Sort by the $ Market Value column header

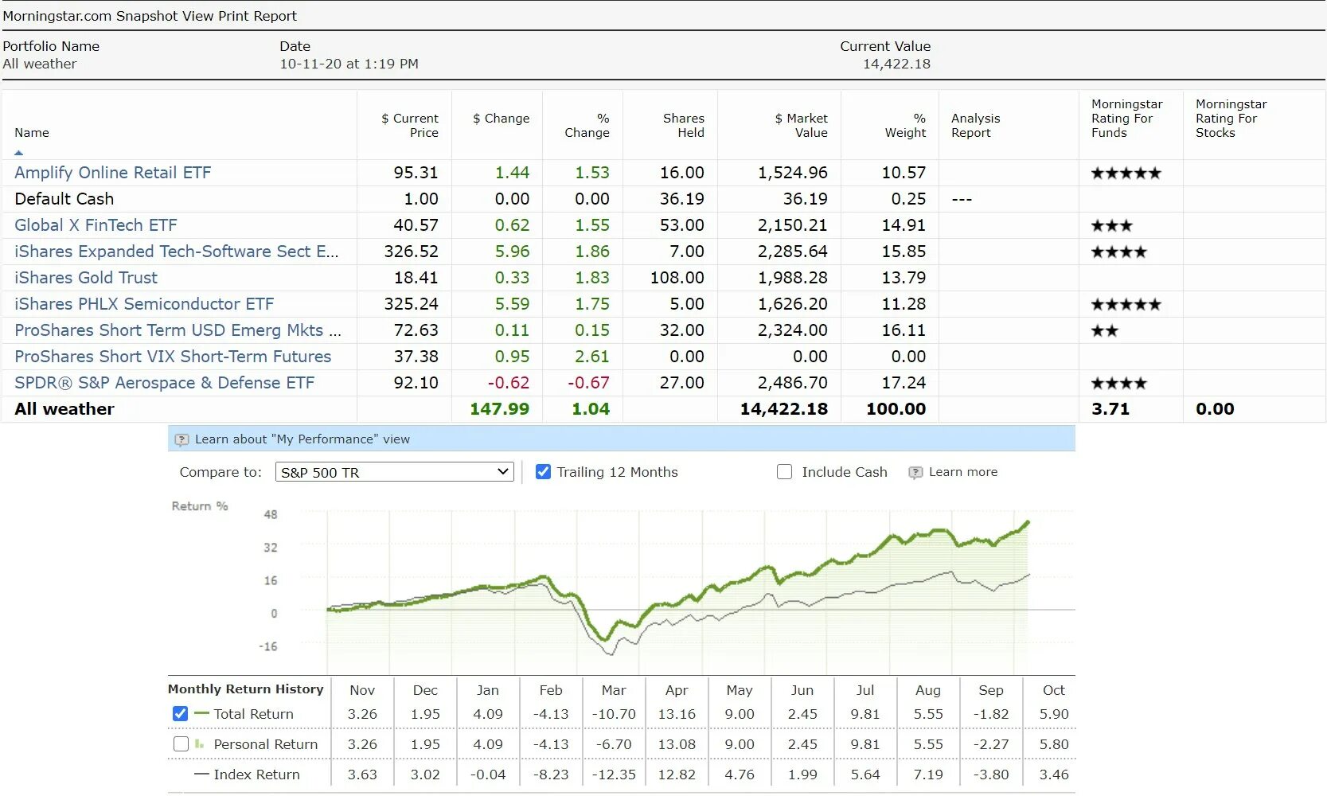click(801, 126)
